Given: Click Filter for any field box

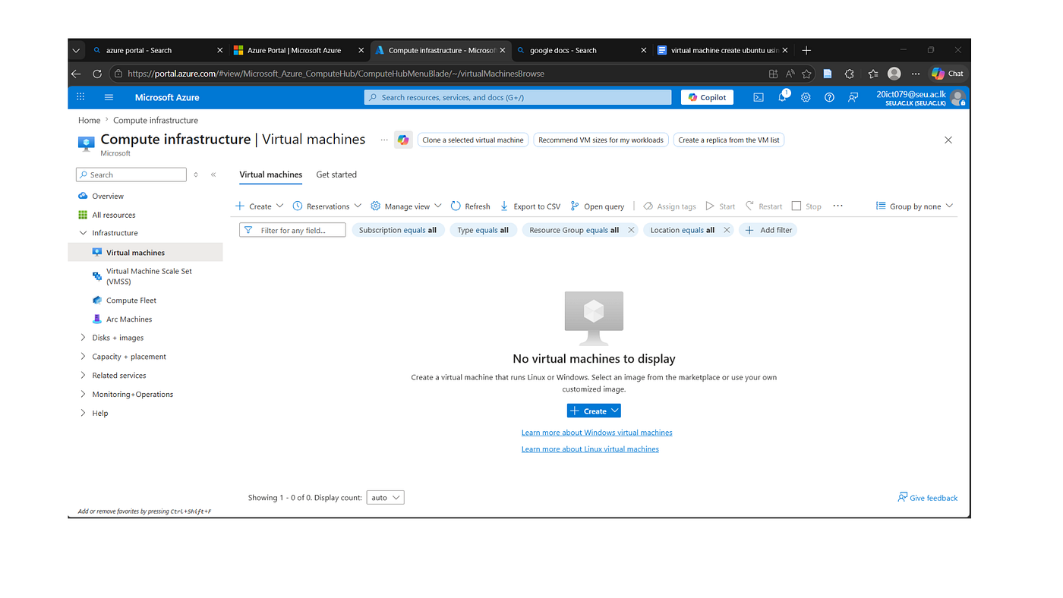Looking at the screenshot, I should tap(292, 230).
